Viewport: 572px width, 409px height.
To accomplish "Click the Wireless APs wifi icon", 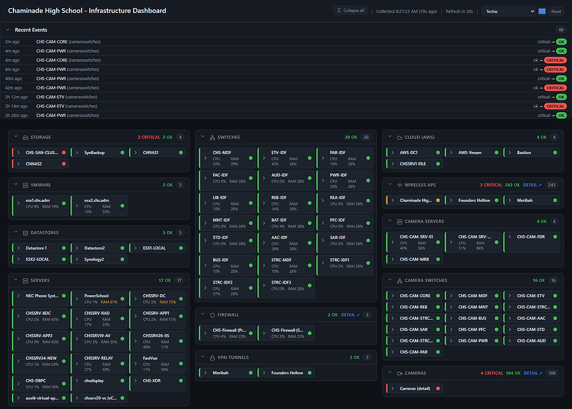I will tap(399, 185).
